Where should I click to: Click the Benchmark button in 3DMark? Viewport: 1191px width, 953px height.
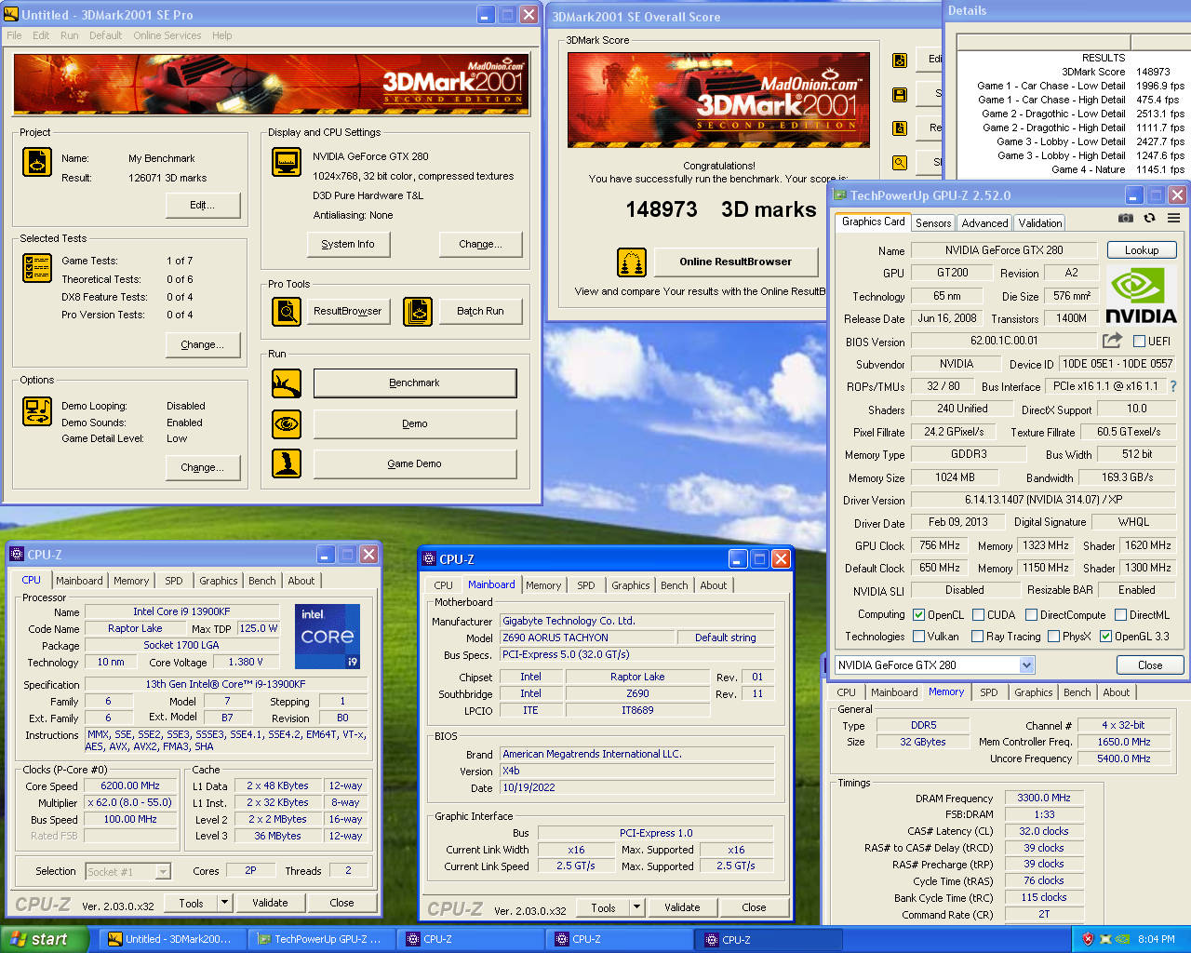[415, 383]
